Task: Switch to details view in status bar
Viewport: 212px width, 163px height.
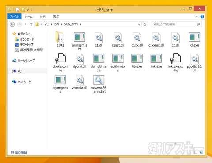Action: point(196,152)
